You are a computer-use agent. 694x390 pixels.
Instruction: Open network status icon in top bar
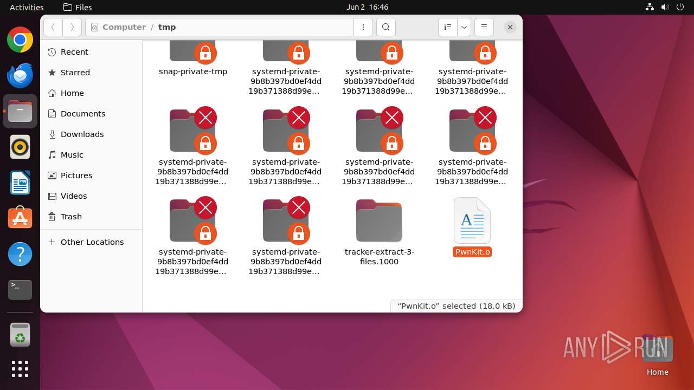(650, 7)
